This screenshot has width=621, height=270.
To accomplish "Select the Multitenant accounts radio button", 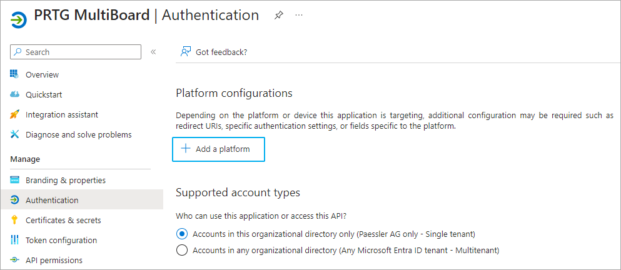I will click(x=182, y=251).
